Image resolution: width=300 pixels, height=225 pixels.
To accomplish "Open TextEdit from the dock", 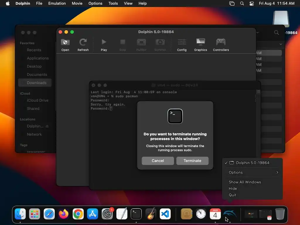I will 122,214.
